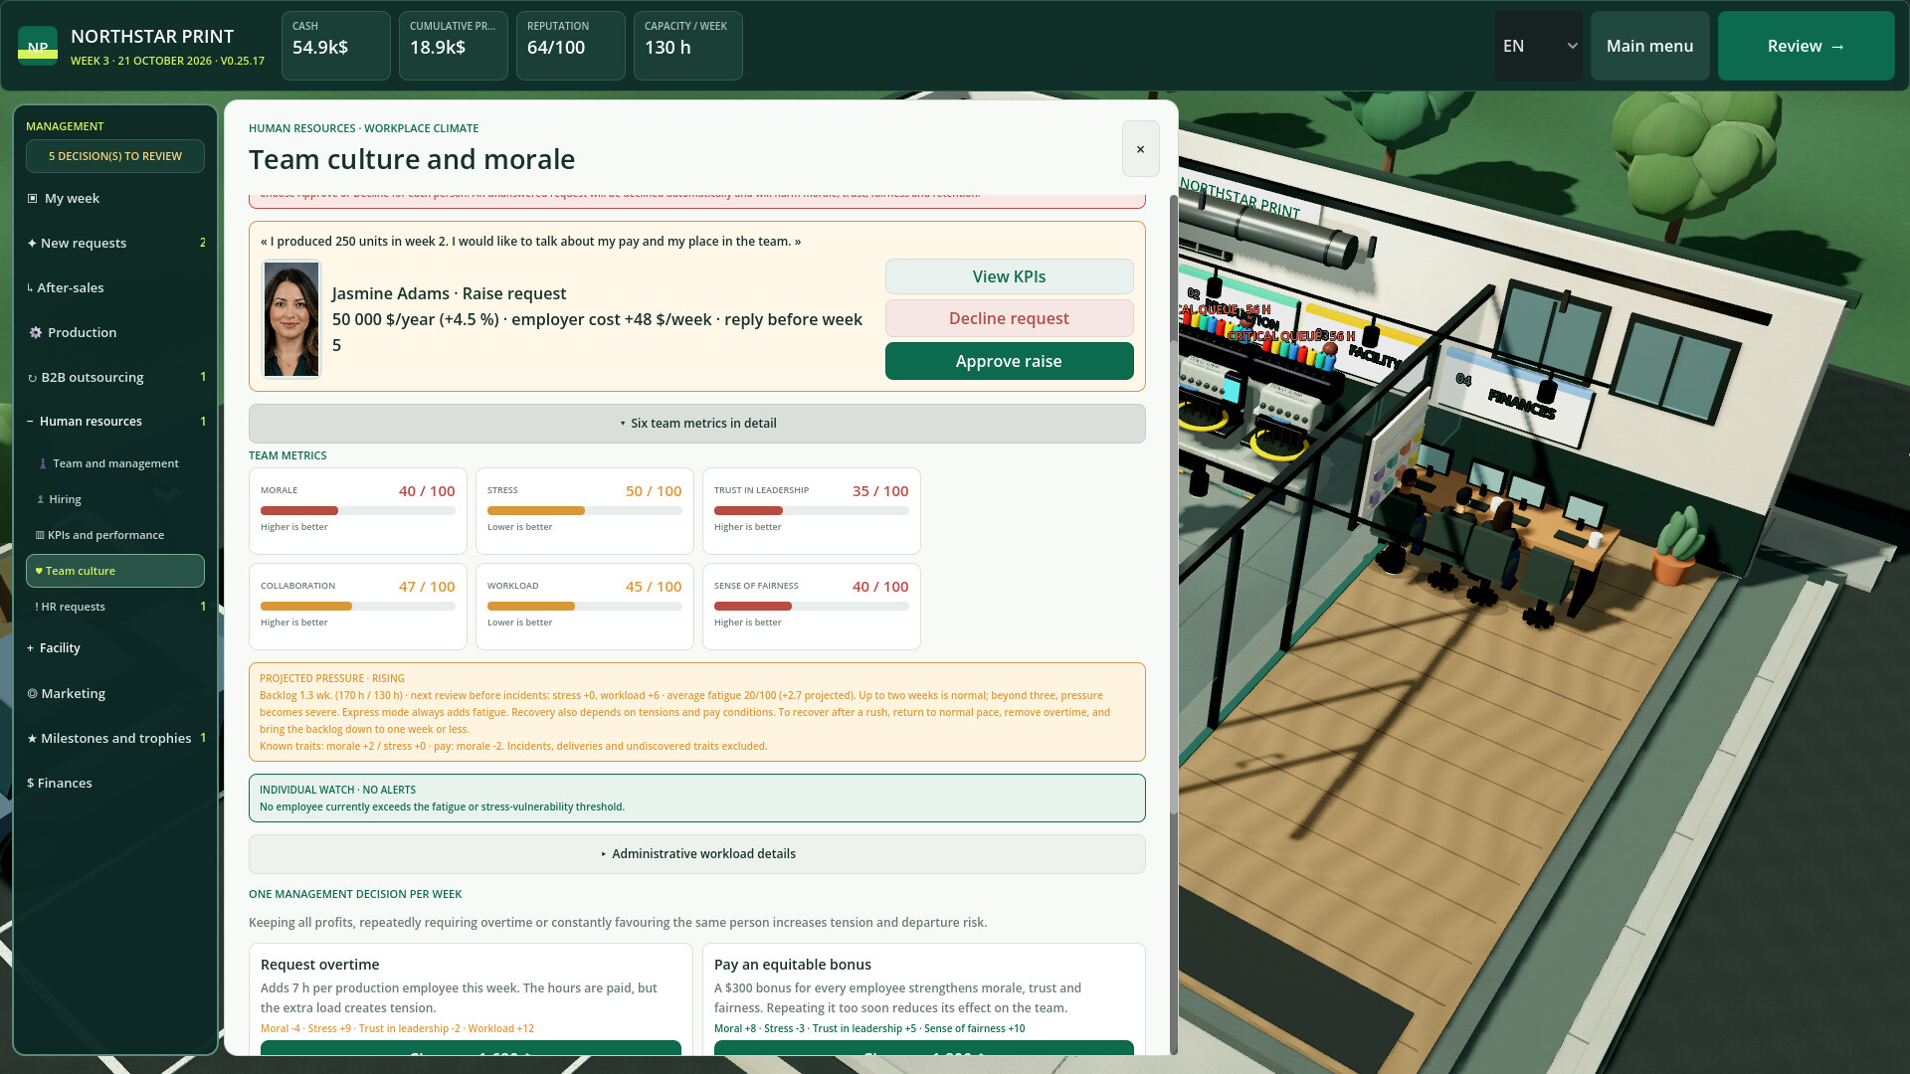Click Main menu button
Viewport: 1910px width, 1074px height.
click(1649, 46)
